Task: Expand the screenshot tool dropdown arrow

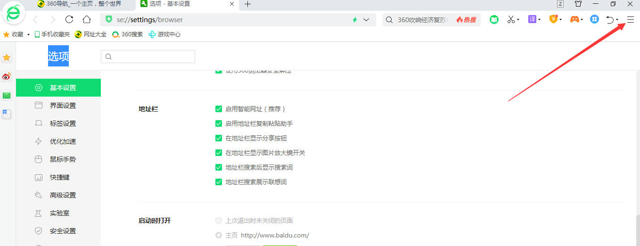Action: click(518, 20)
